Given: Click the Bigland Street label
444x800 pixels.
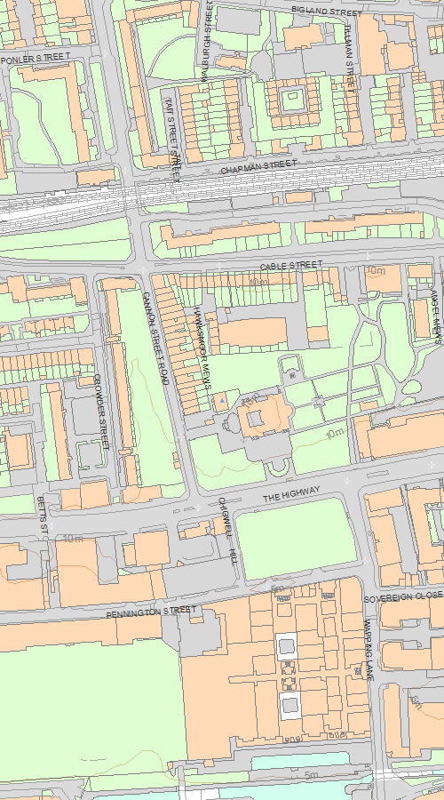Looking at the screenshot, I should [x=327, y=11].
